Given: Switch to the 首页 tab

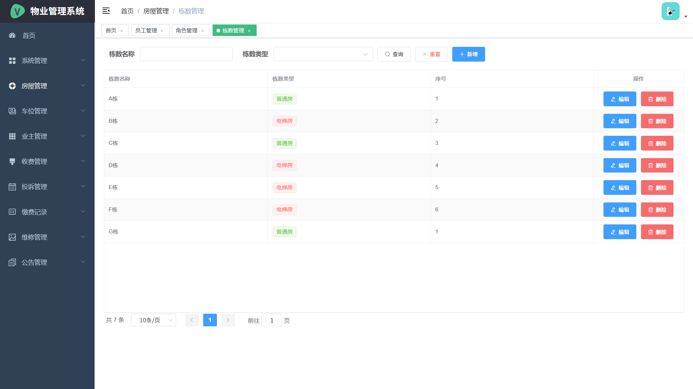Looking at the screenshot, I should (x=111, y=31).
